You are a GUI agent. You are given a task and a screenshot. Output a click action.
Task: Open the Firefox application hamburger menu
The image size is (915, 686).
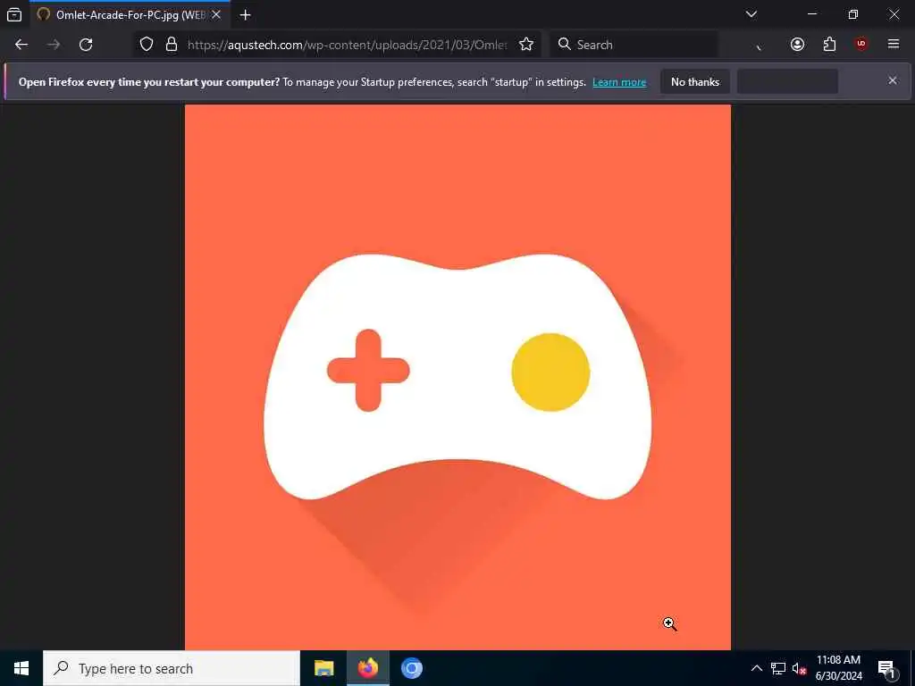click(x=894, y=45)
